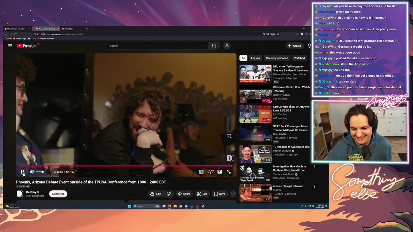413x232 pixels.
Task: Open the Create menu
Action: [x=295, y=46]
